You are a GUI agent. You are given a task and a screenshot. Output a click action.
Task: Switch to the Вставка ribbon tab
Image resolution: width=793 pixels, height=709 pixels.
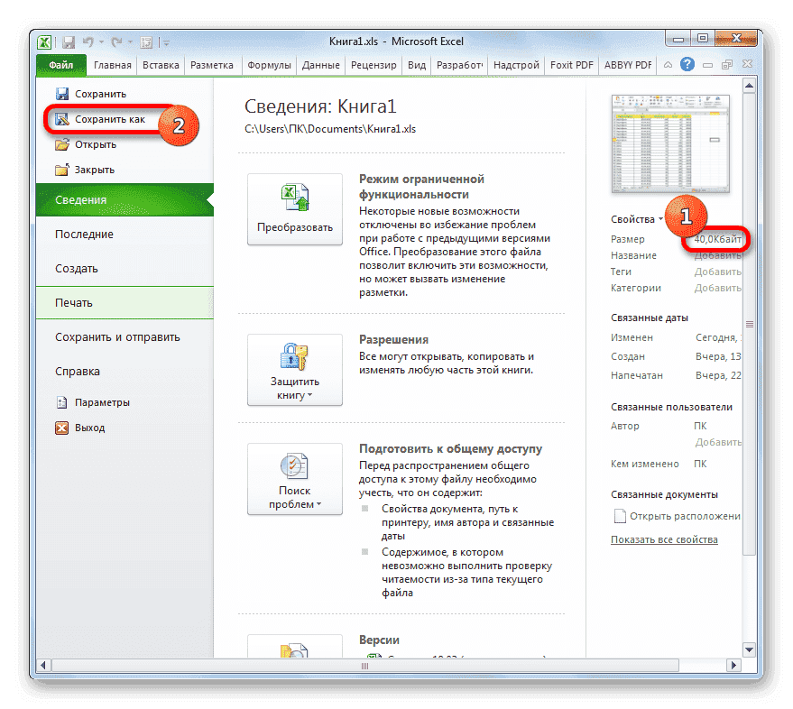pyautogui.click(x=162, y=65)
